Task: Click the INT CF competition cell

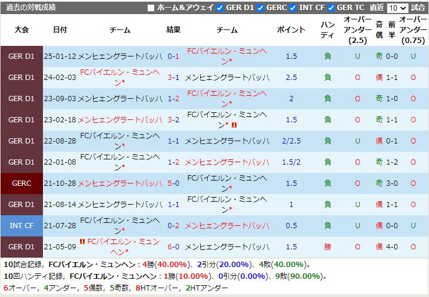Action: (x=22, y=226)
